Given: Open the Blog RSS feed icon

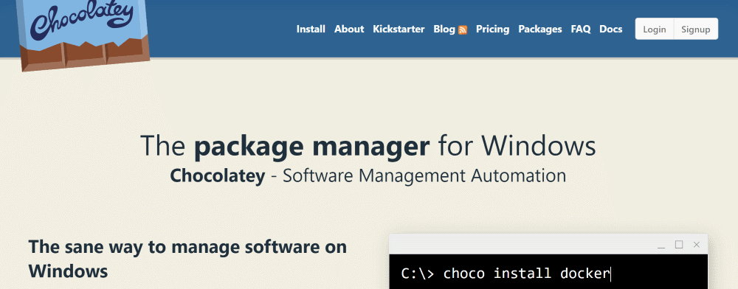Looking at the screenshot, I should pyautogui.click(x=463, y=30).
